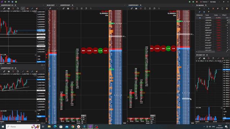Open settings gear of BTCUSDT 5M tab

(x=207, y=55)
